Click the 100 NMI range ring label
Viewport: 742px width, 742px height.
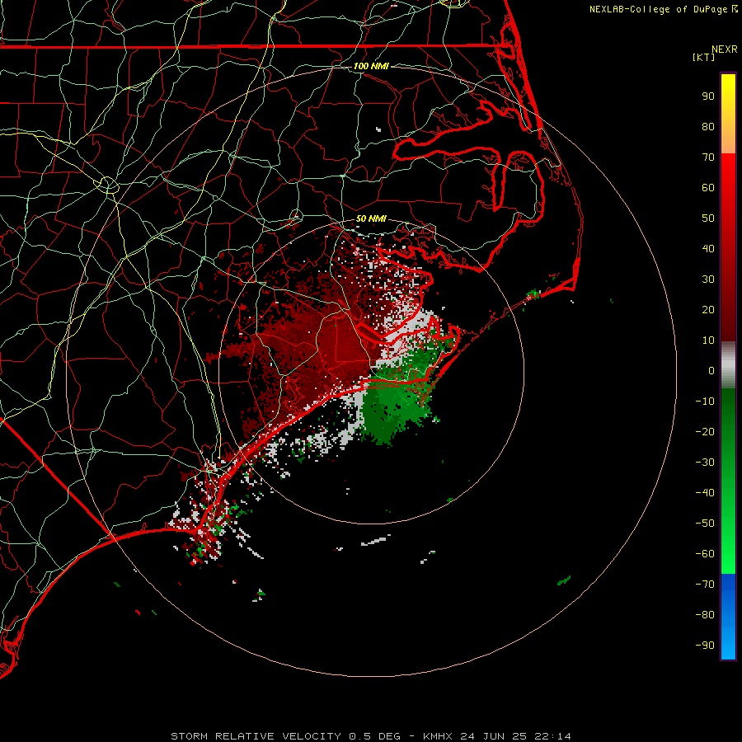click(371, 66)
